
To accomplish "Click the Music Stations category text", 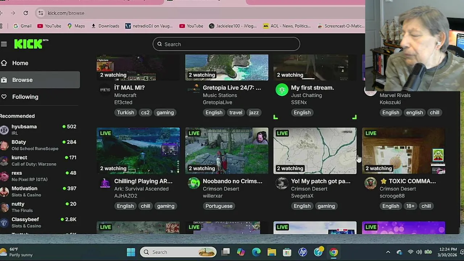I will coord(220,95).
